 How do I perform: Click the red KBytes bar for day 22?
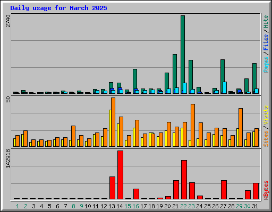184,180
